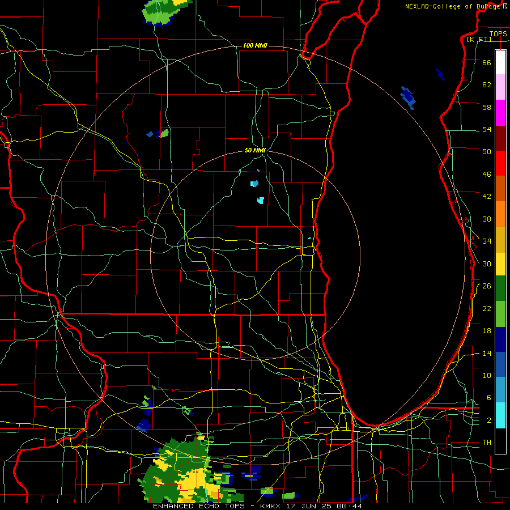Click the TH legend label
Viewport: 510px width, 510px height.
(487, 443)
